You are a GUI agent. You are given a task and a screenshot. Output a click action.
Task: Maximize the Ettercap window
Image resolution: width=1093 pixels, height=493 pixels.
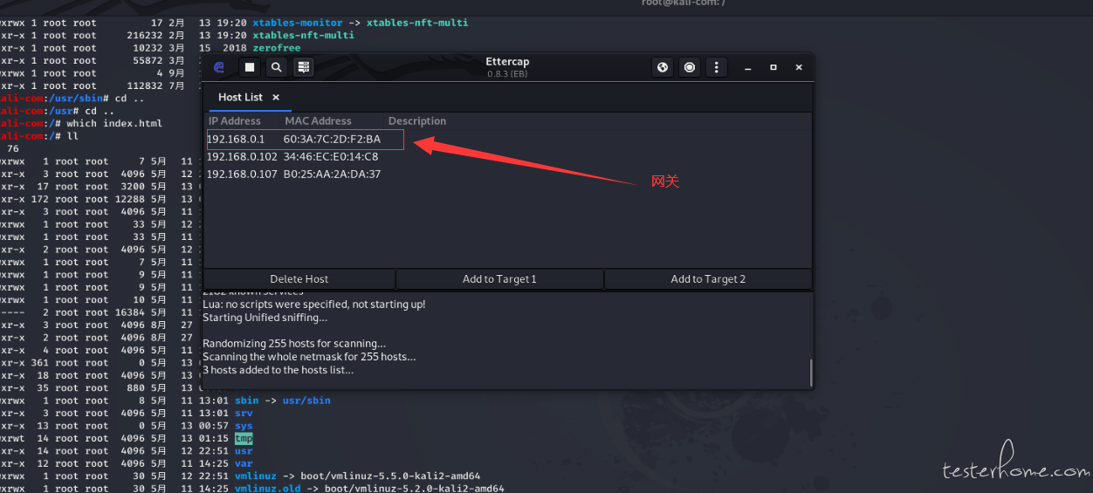click(773, 67)
